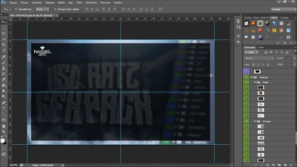The height and width of the screenshot is (167, 297).
Task: Open the layer filter kind dropdown
Action: coord(252,52)
